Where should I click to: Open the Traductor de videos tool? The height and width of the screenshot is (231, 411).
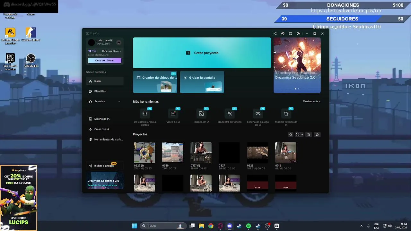pyautogui.click(x=230, y=116)
